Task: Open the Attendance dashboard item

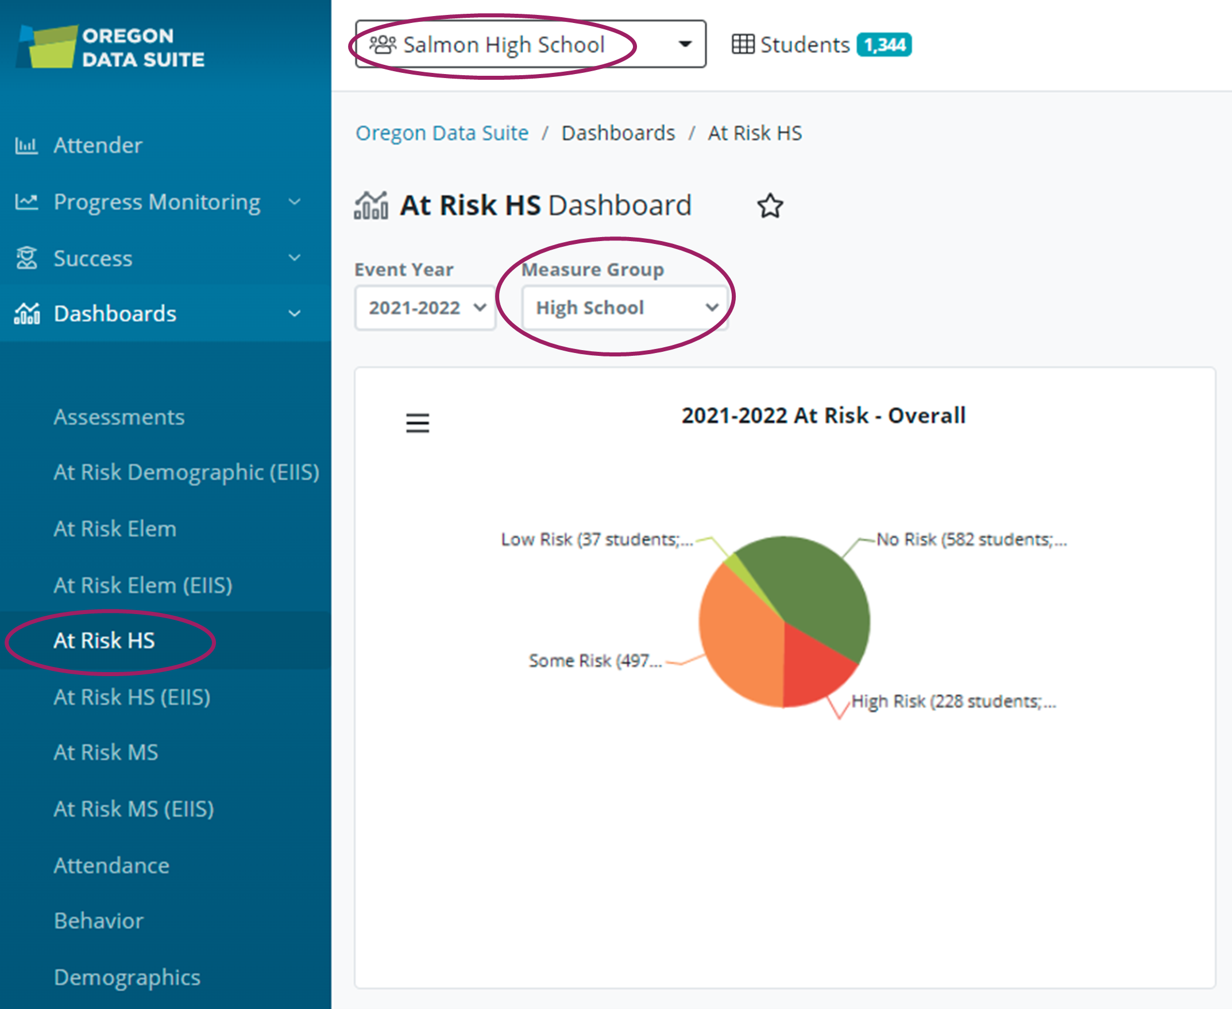Action: point(111,866)
